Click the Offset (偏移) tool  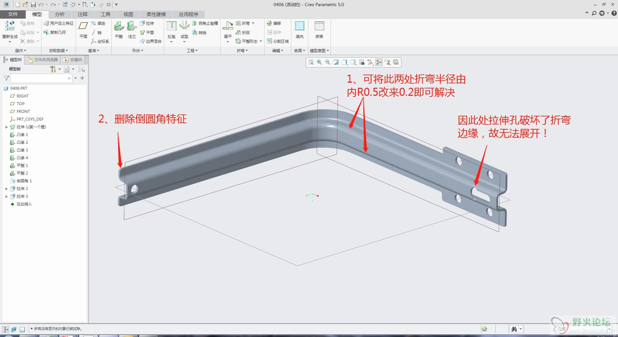[274, 23]
